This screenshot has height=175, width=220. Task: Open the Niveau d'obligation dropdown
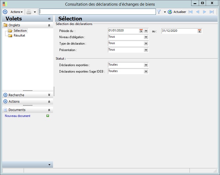click(146, 37)
